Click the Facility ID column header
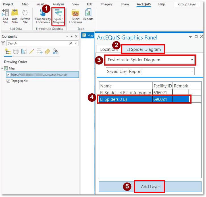The image size is (206, 197). coord(163,86)
